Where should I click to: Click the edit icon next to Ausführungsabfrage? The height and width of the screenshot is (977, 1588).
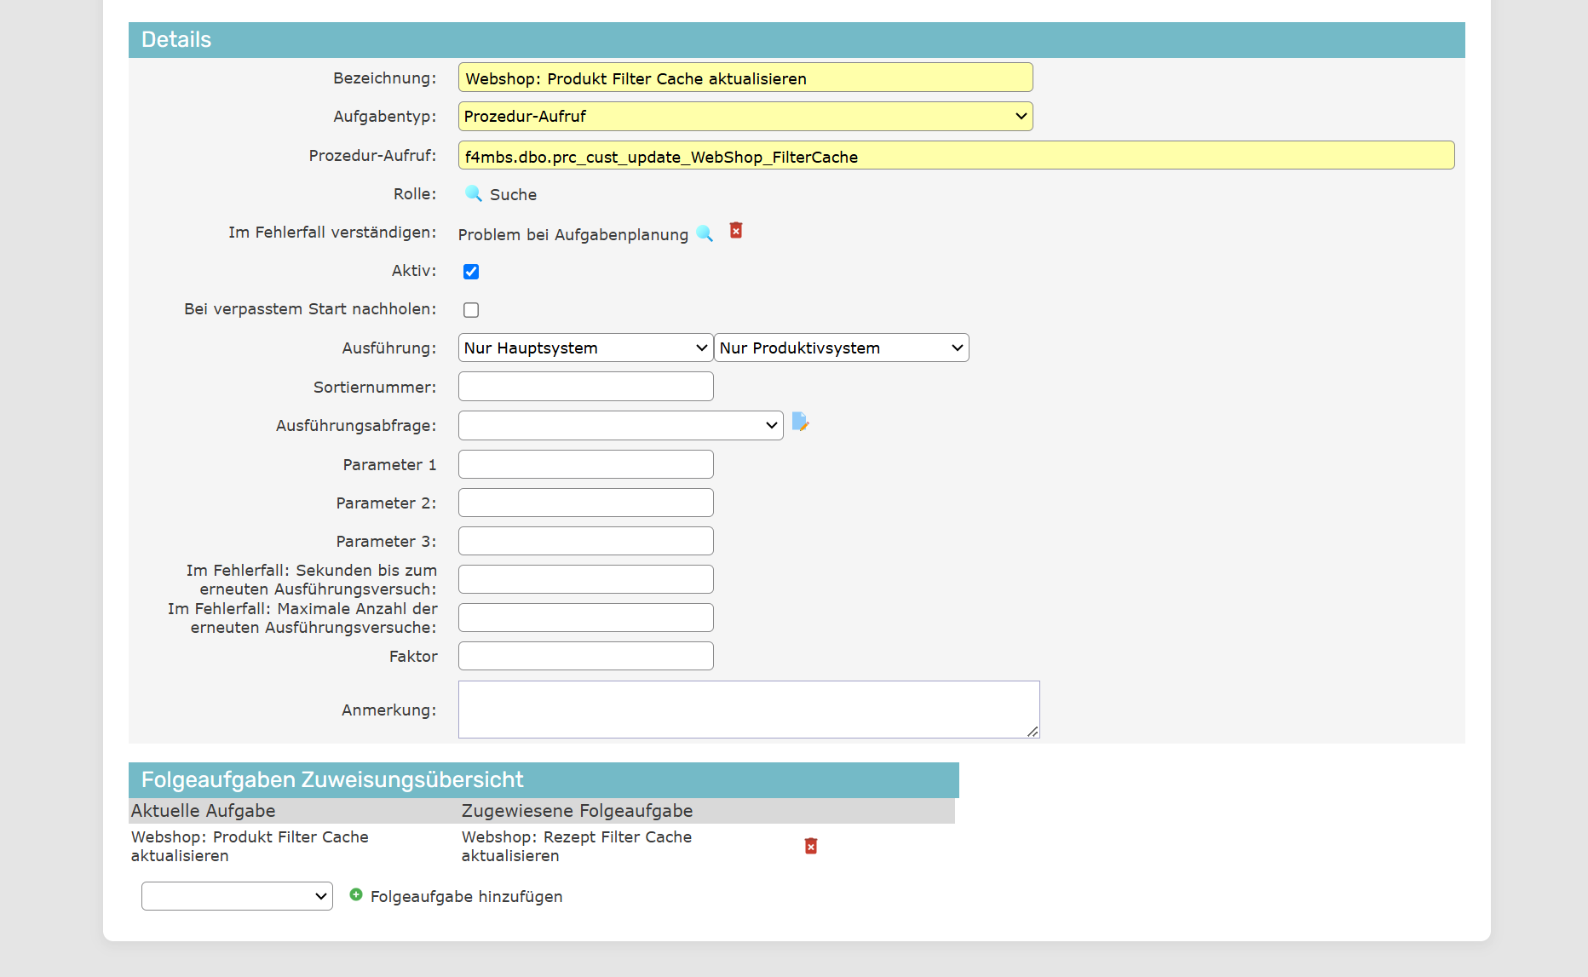[x=800, y=422]
